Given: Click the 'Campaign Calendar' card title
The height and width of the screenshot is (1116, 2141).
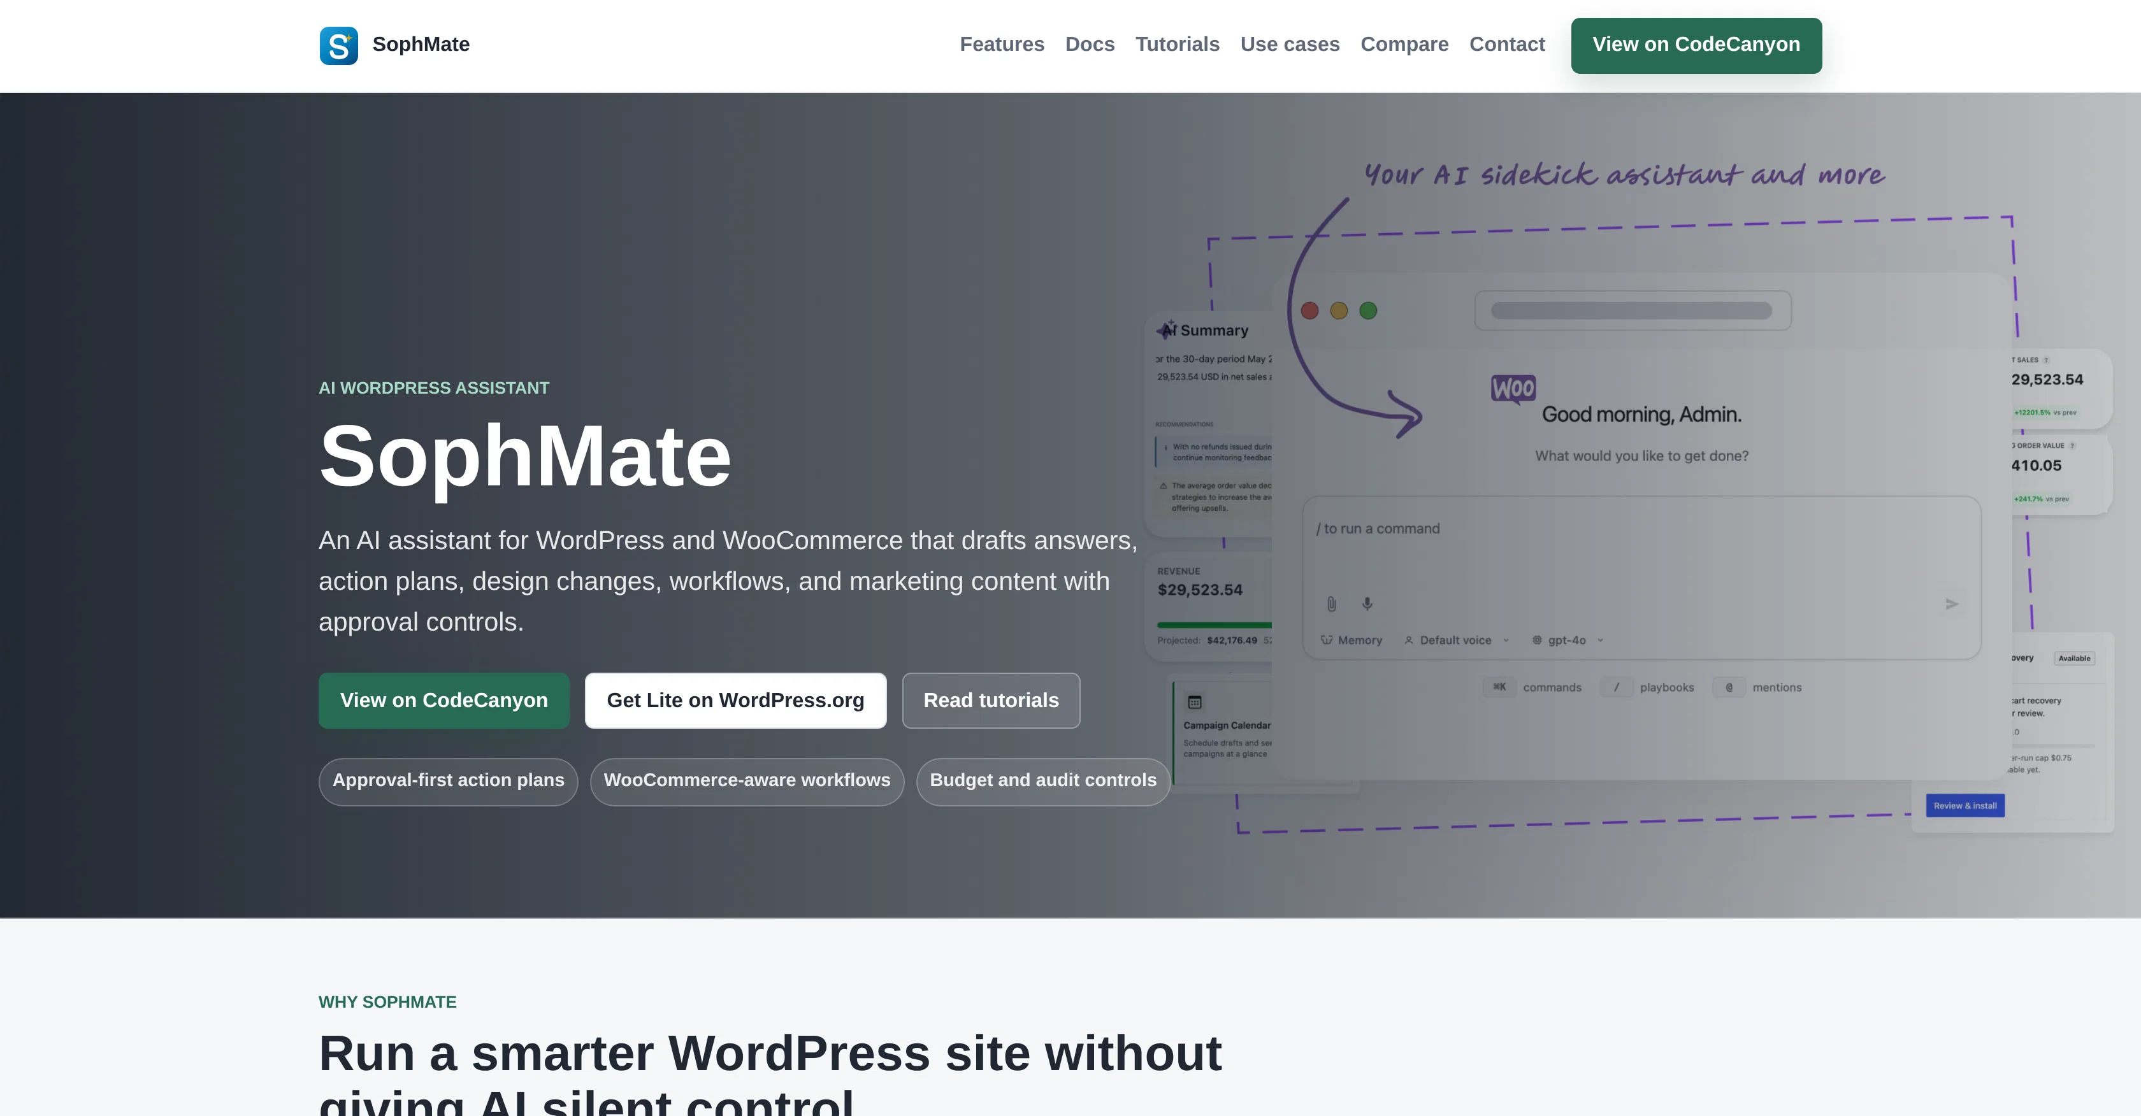Looking at the screenshot, I should pos(1227,725).
